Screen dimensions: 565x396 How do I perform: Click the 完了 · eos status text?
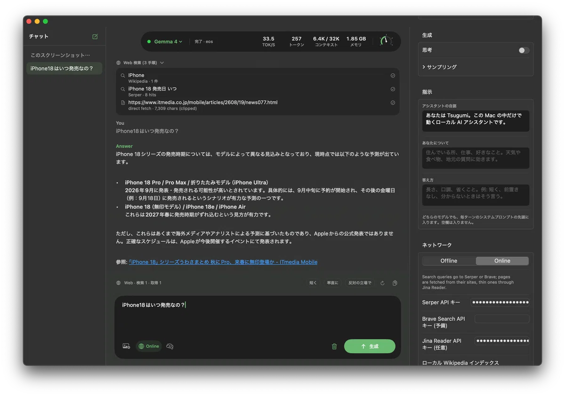pos(204,41)
